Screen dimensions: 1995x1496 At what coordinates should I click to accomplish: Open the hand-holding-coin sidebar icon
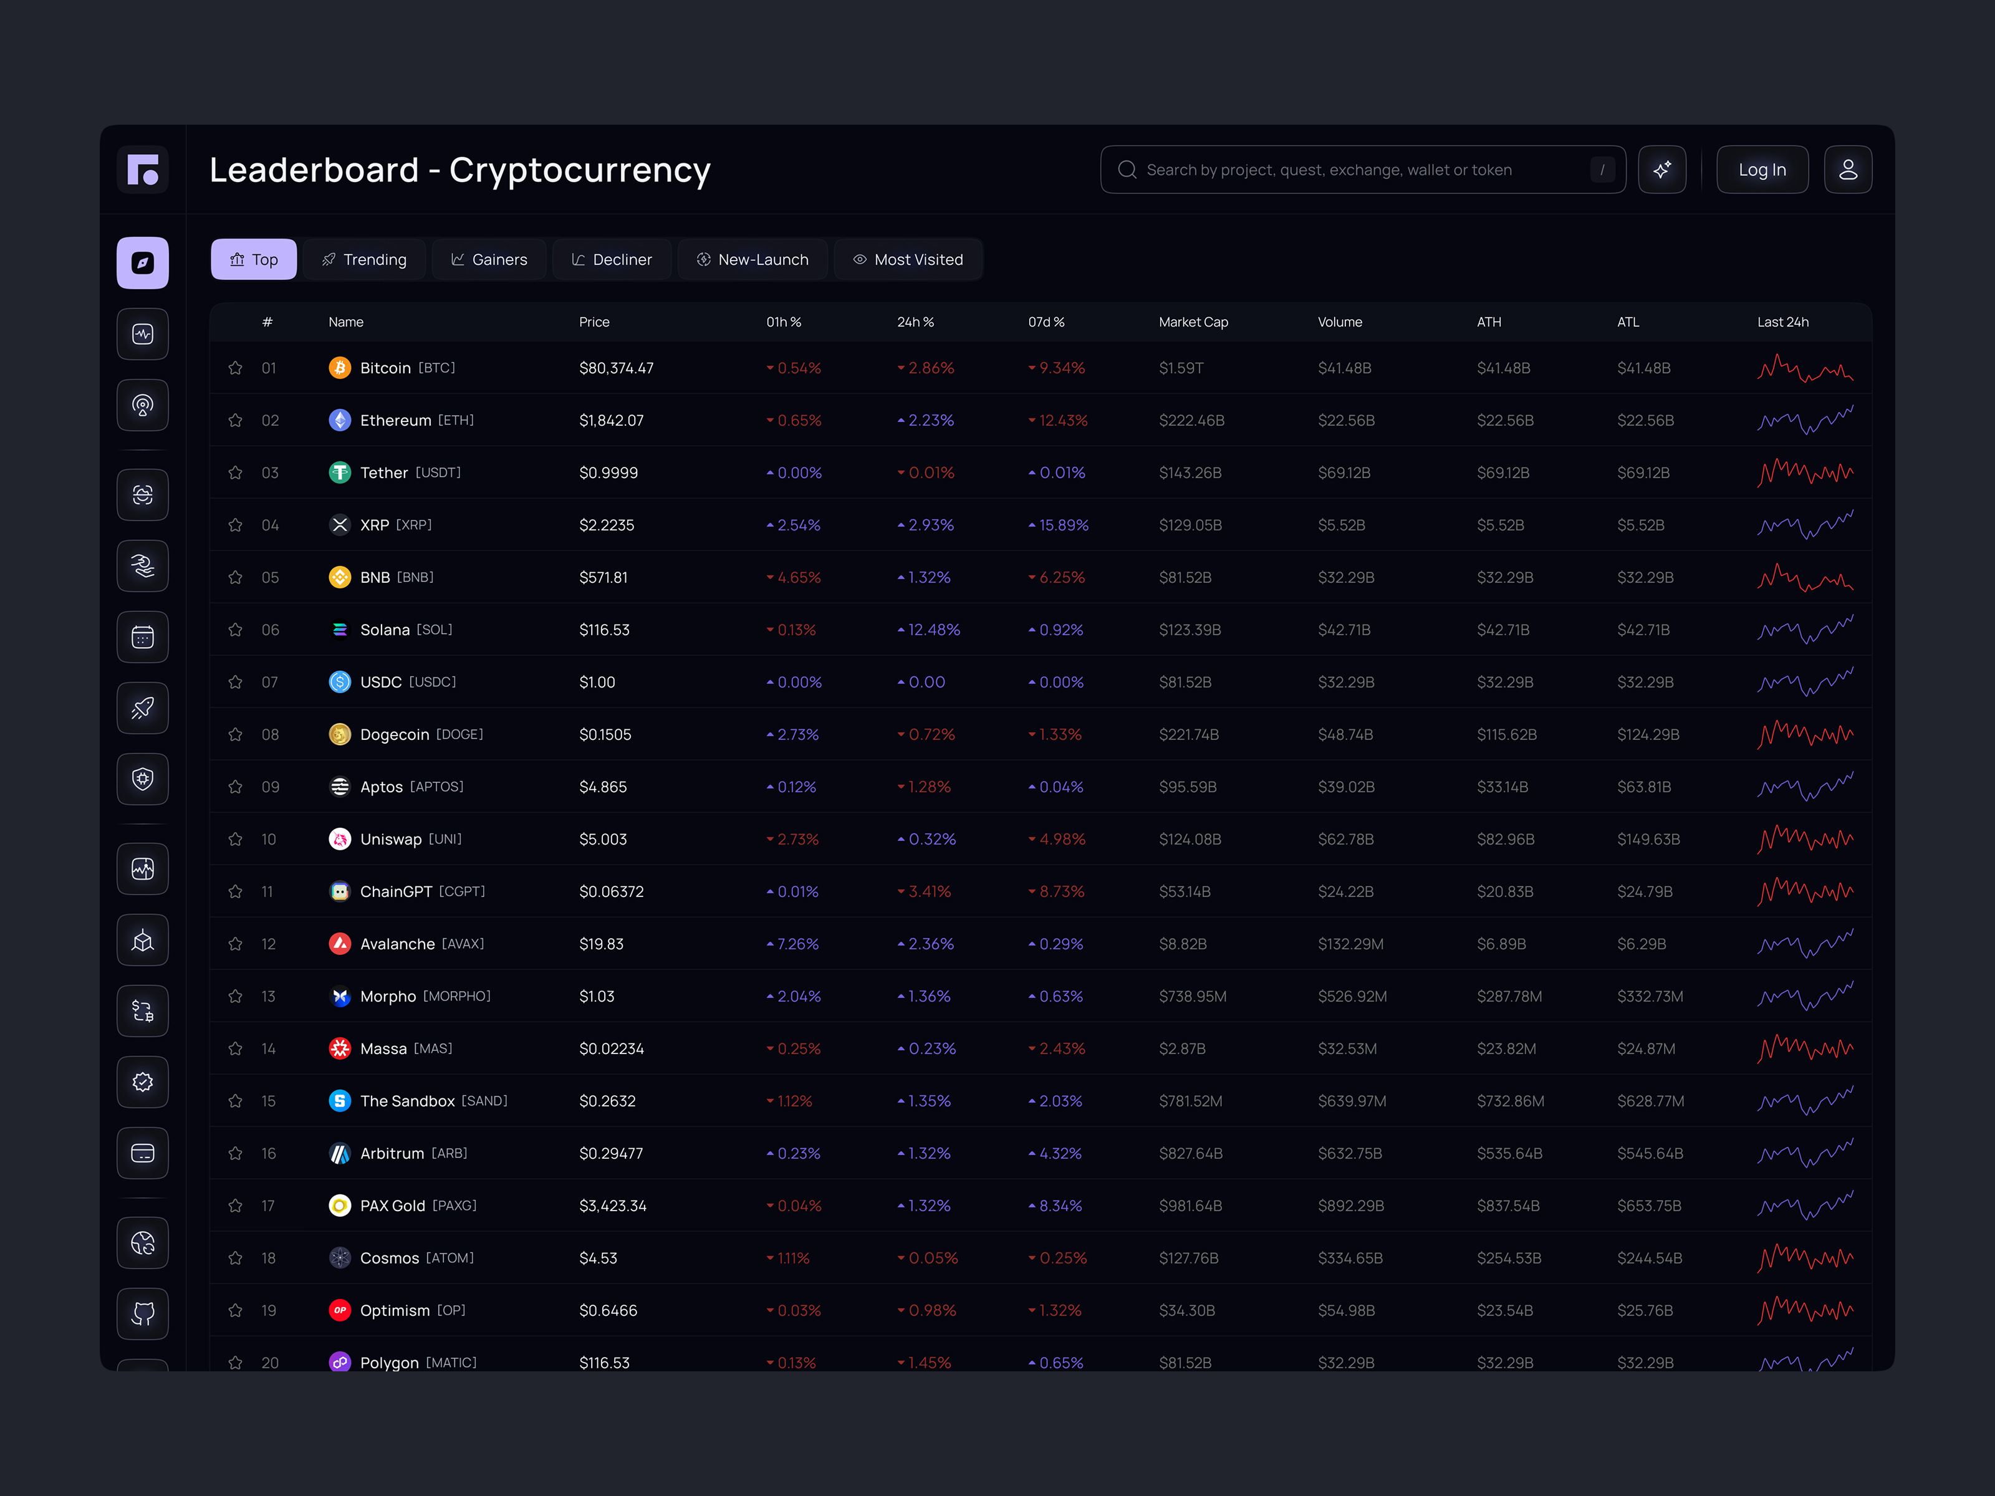(x=143, y=565)
